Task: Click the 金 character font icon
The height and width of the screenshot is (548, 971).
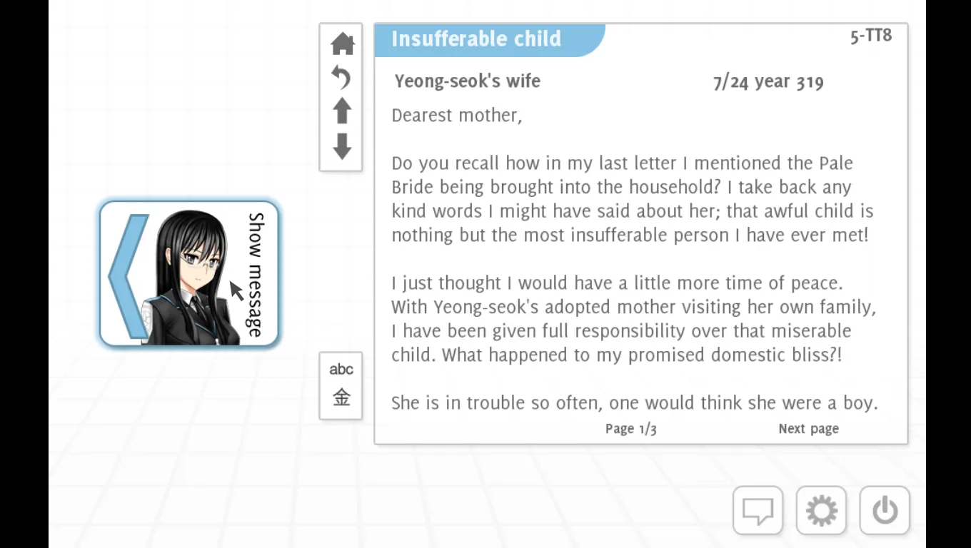Action: [x=341, y=398]
